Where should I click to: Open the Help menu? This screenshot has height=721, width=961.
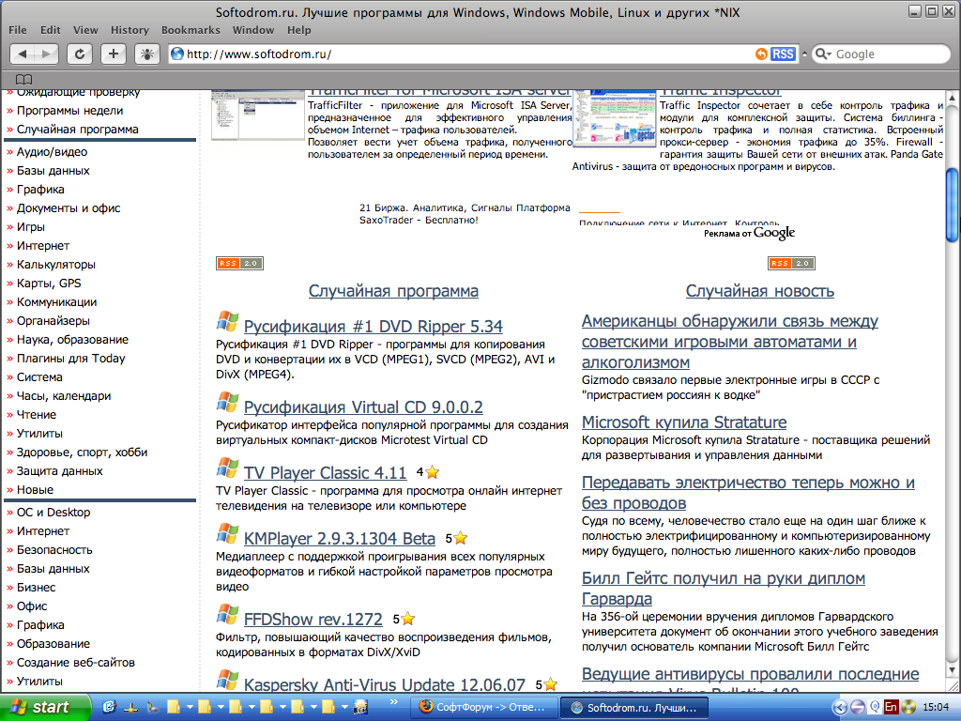[x=299, y=30]
